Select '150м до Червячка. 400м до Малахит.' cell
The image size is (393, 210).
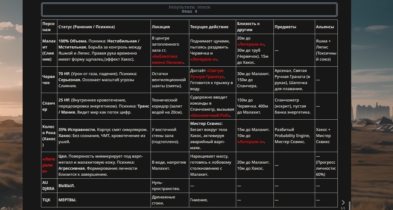(255, 106)
